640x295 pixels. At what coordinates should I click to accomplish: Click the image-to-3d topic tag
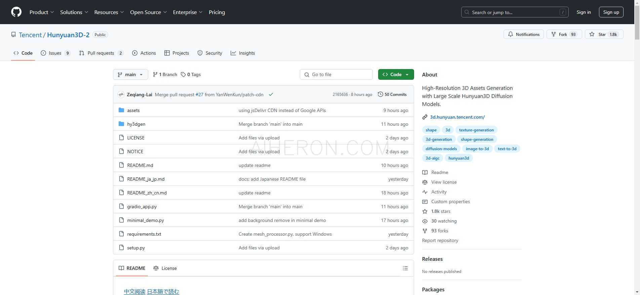(477, 149)
